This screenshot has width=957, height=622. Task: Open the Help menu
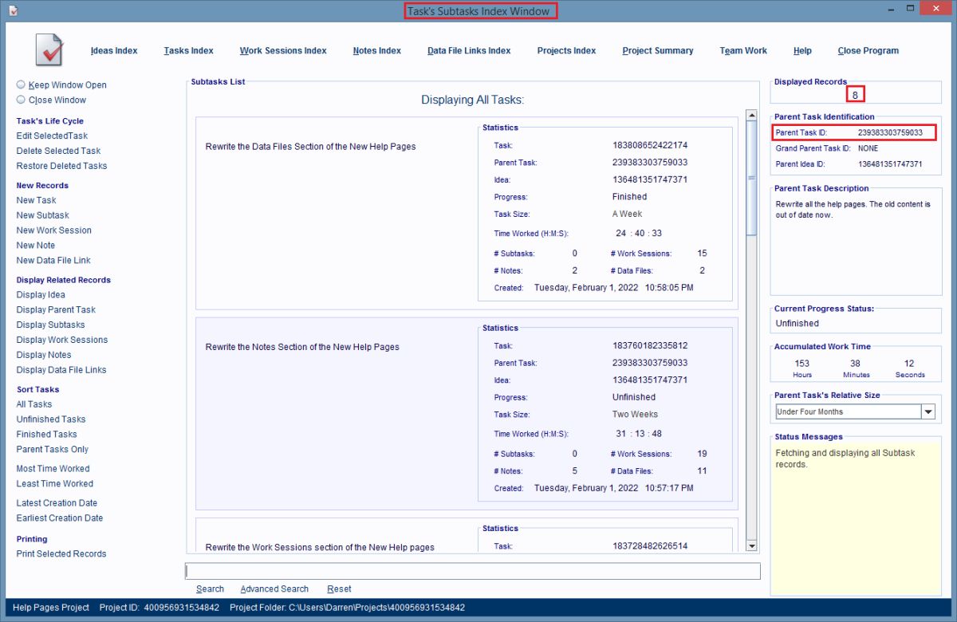[802, 50]
